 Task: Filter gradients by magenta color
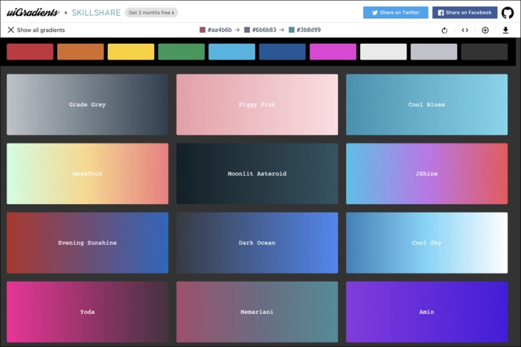333,52
